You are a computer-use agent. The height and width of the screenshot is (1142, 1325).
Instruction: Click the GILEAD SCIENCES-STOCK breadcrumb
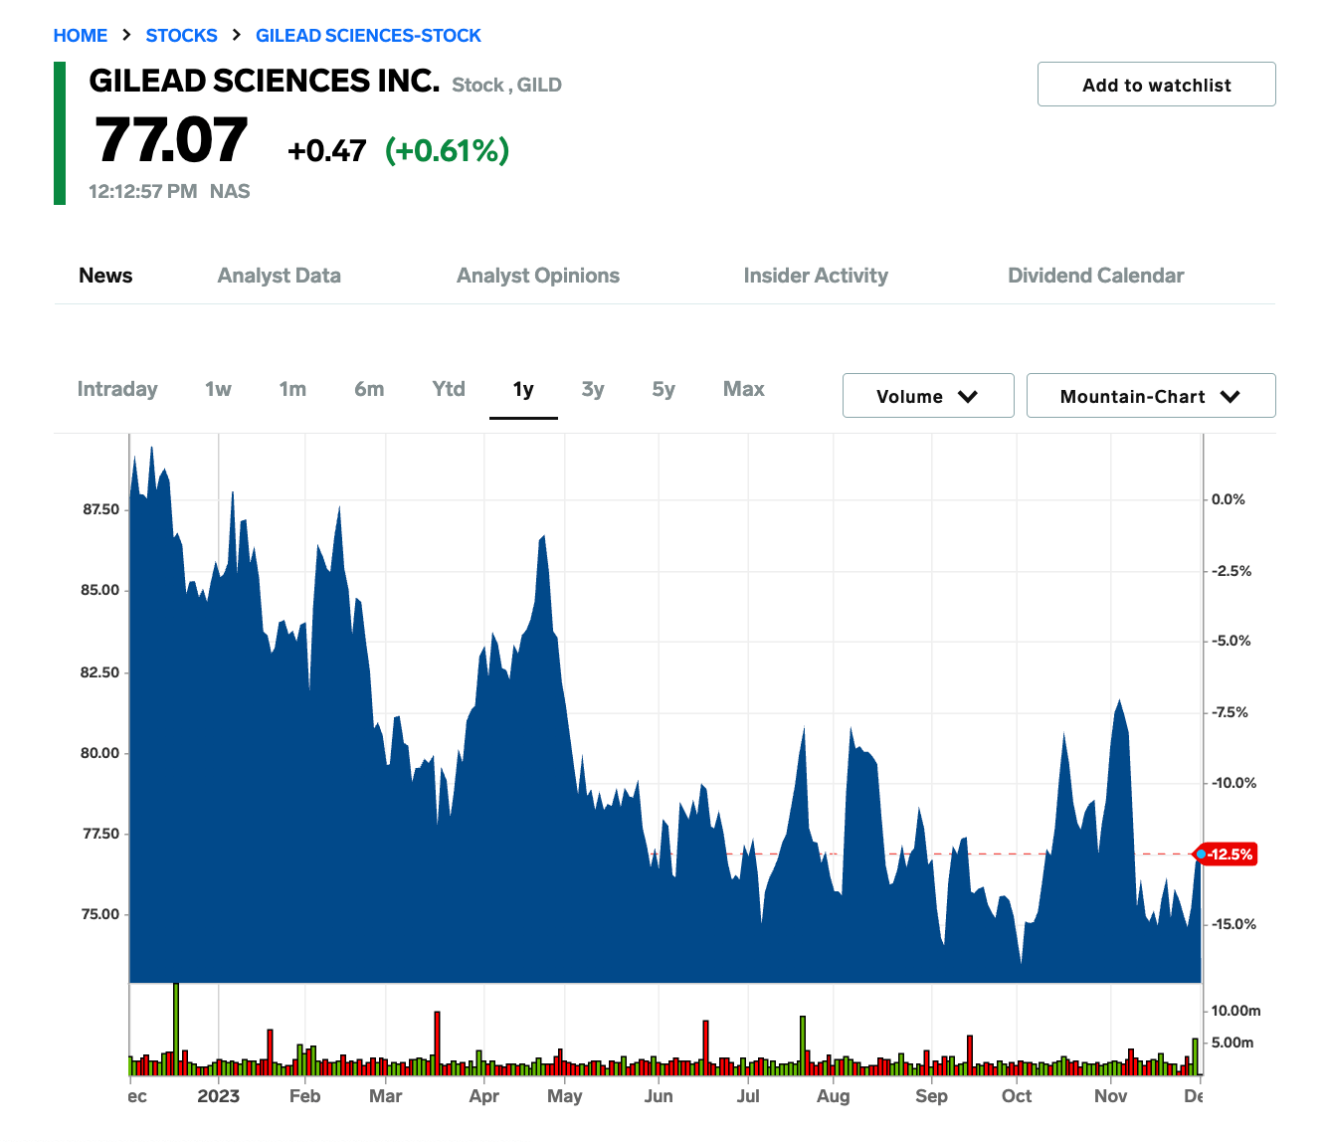point(368,35)
